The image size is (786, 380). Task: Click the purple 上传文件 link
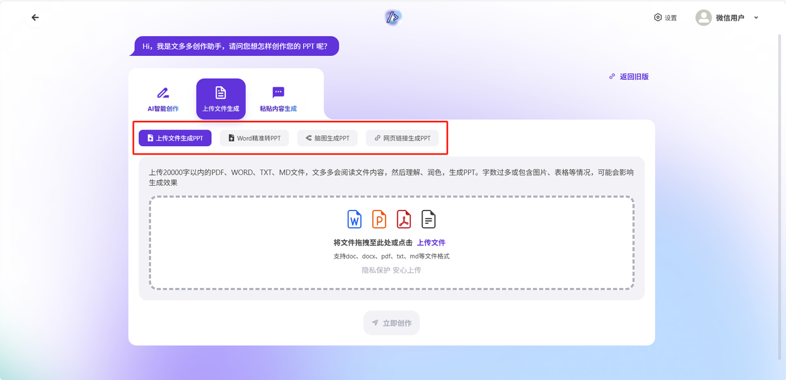(431, 242)
